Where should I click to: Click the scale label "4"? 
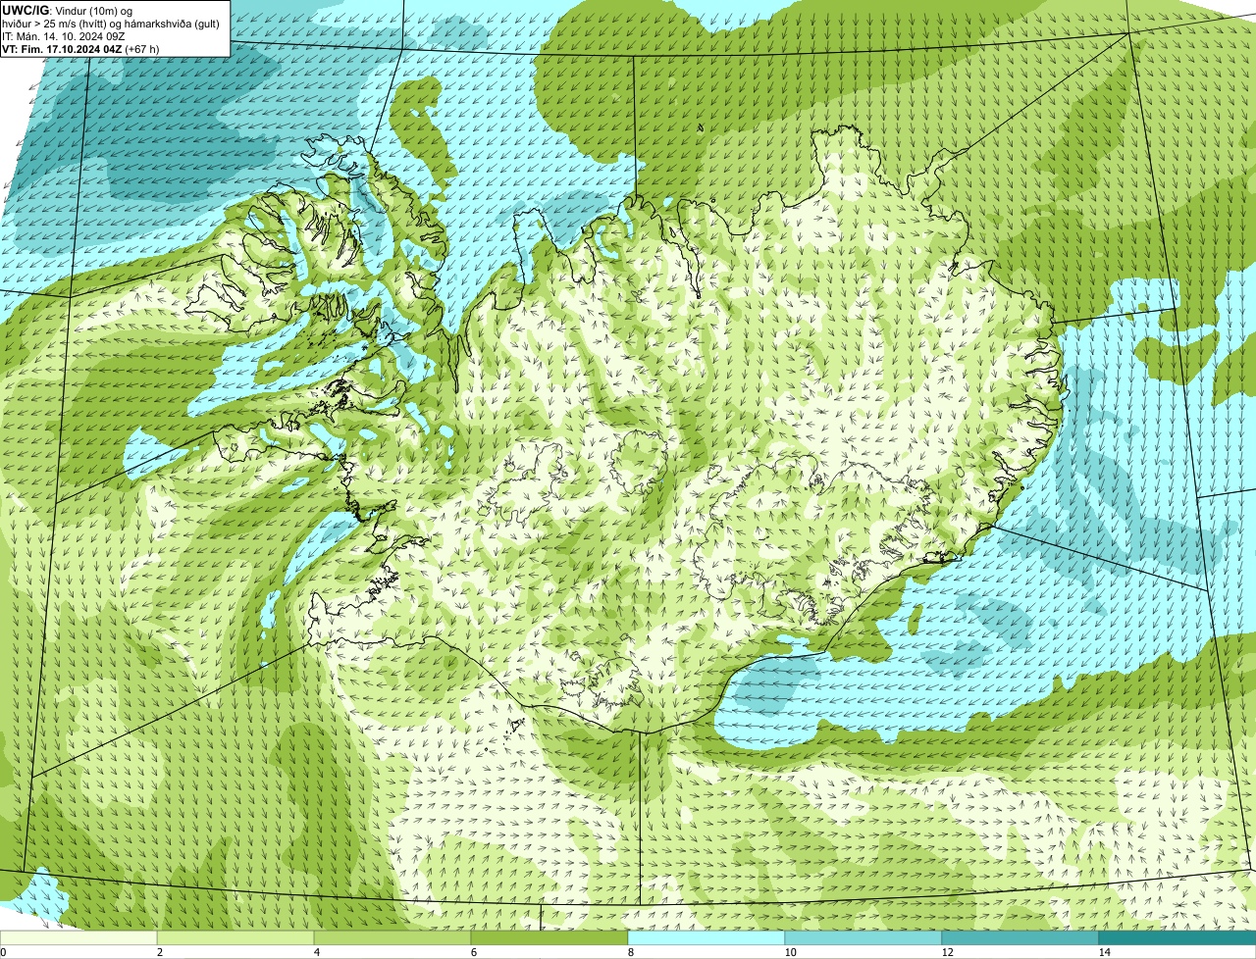point(316,952)
